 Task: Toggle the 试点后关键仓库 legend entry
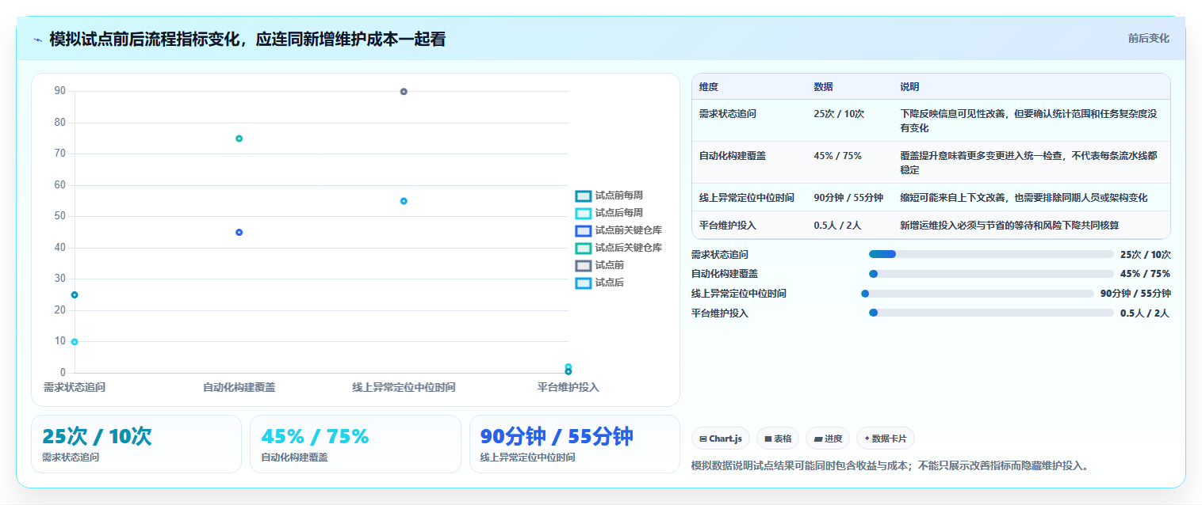coord(618,248)
